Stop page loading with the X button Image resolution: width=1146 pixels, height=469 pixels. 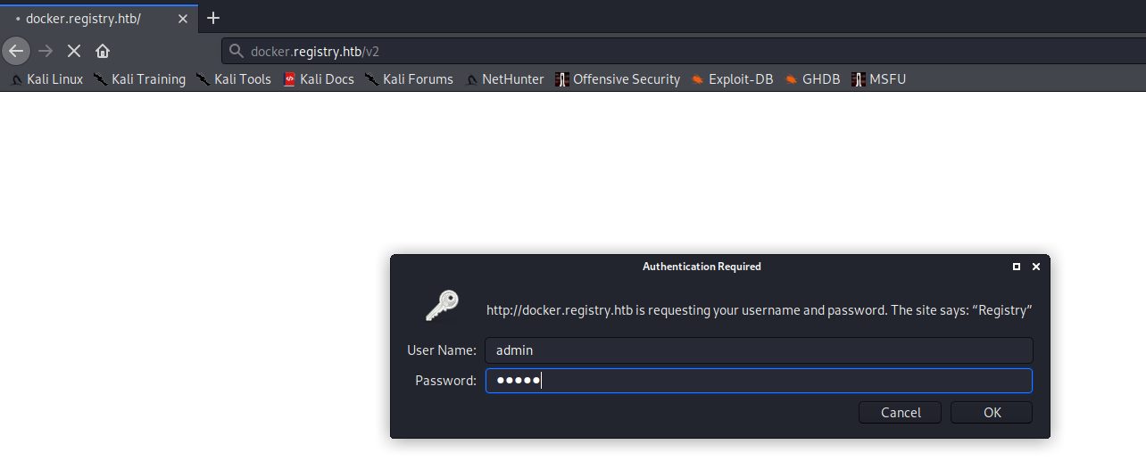click(74, 51)
